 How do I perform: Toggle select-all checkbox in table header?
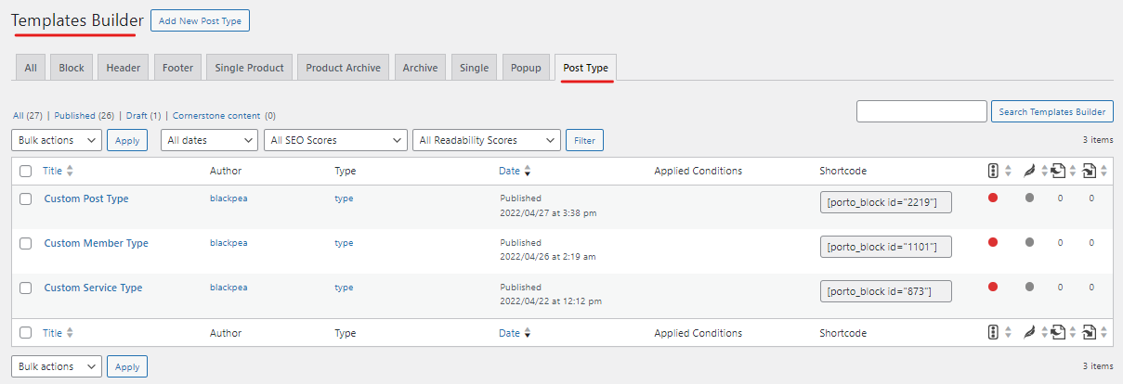tap(25, 171)
